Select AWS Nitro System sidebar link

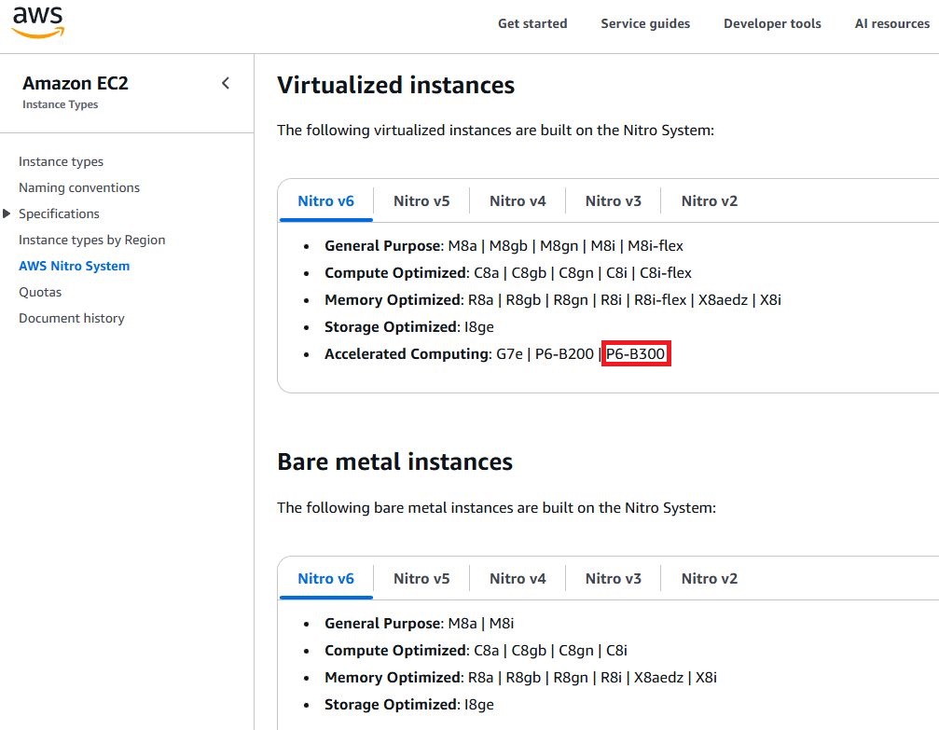[x=74, y=266]
